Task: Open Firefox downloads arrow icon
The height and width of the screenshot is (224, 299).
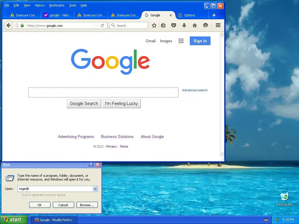Action: pos(184,25)
